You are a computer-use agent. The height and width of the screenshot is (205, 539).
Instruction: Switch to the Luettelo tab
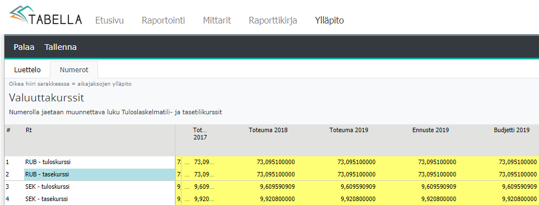(x=27, y=69)
